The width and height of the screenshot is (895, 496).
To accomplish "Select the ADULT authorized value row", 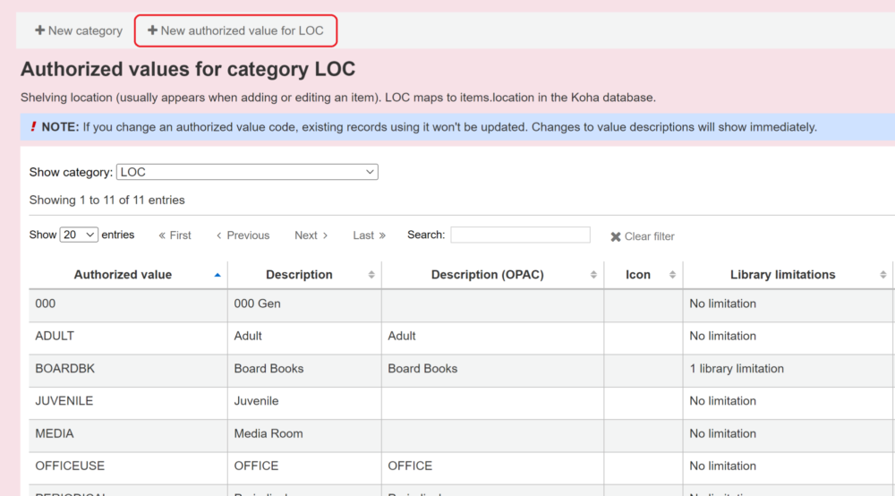I will [x=55, y=337].
